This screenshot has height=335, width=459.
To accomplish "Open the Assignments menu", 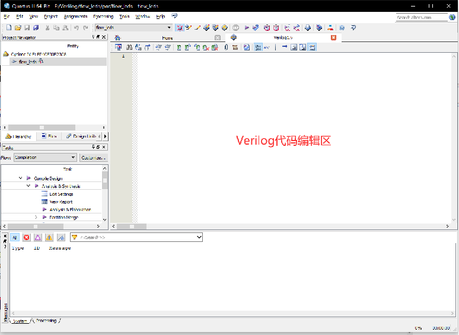I will (x=75, y=17).
